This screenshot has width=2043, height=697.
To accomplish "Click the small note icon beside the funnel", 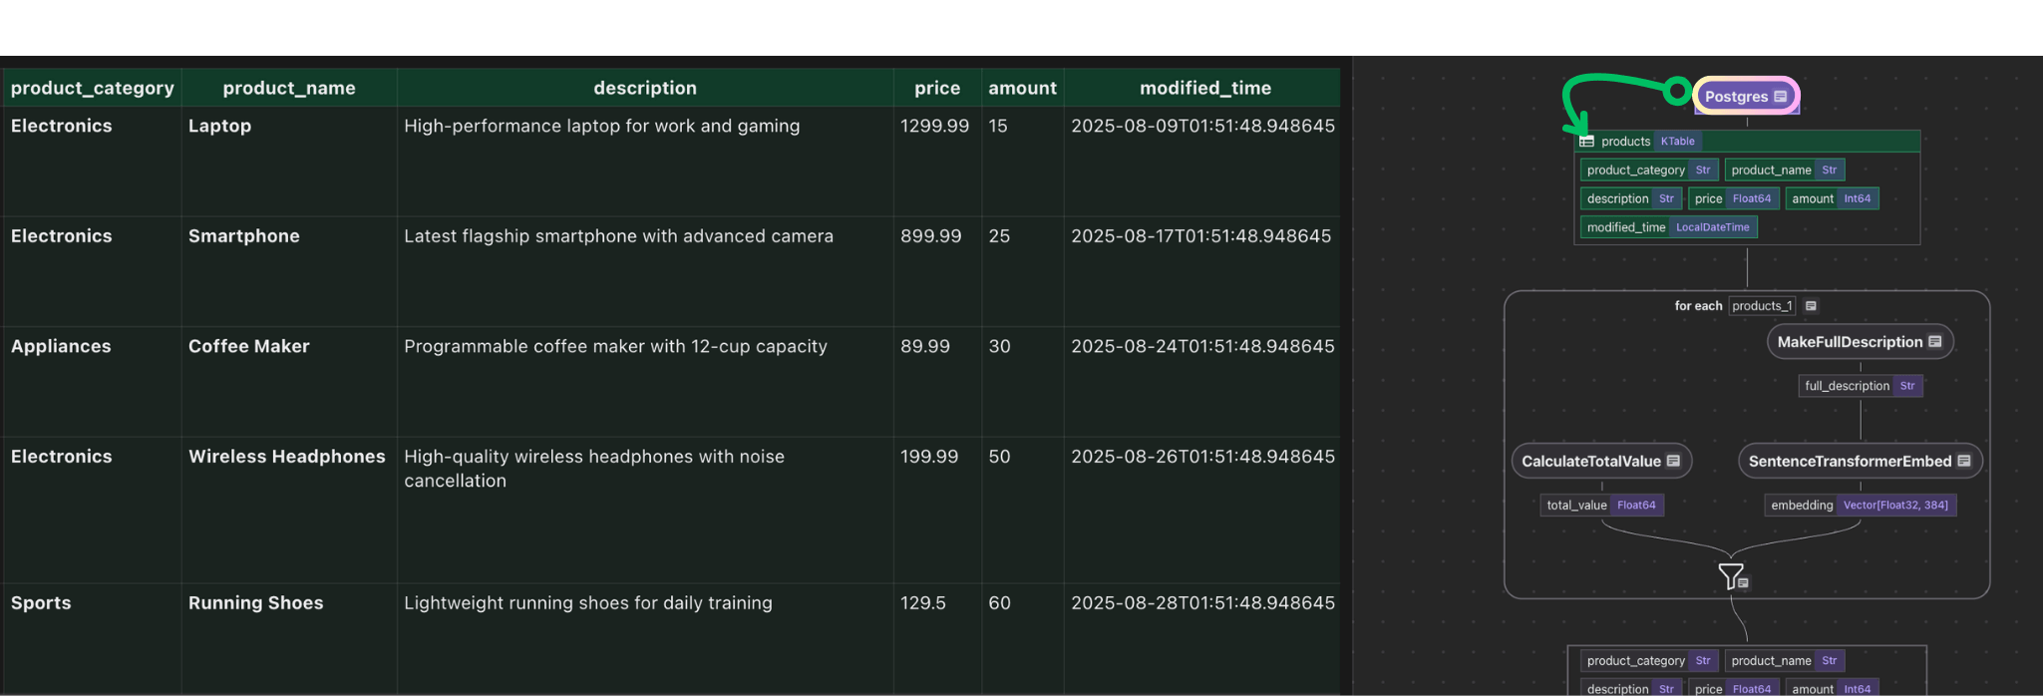I will 1744,583.
